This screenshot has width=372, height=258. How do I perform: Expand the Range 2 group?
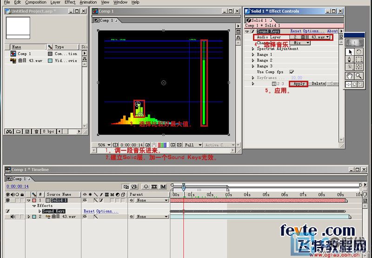point(253,60)
